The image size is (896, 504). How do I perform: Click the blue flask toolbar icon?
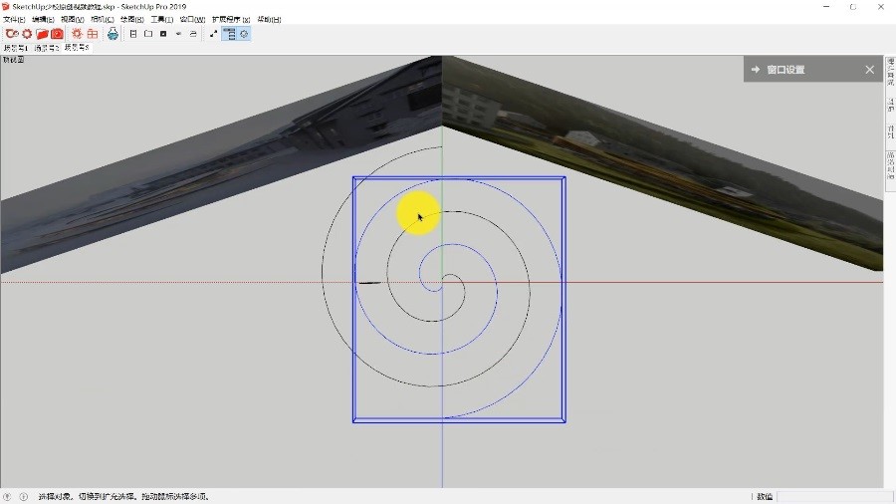point(112,34)
